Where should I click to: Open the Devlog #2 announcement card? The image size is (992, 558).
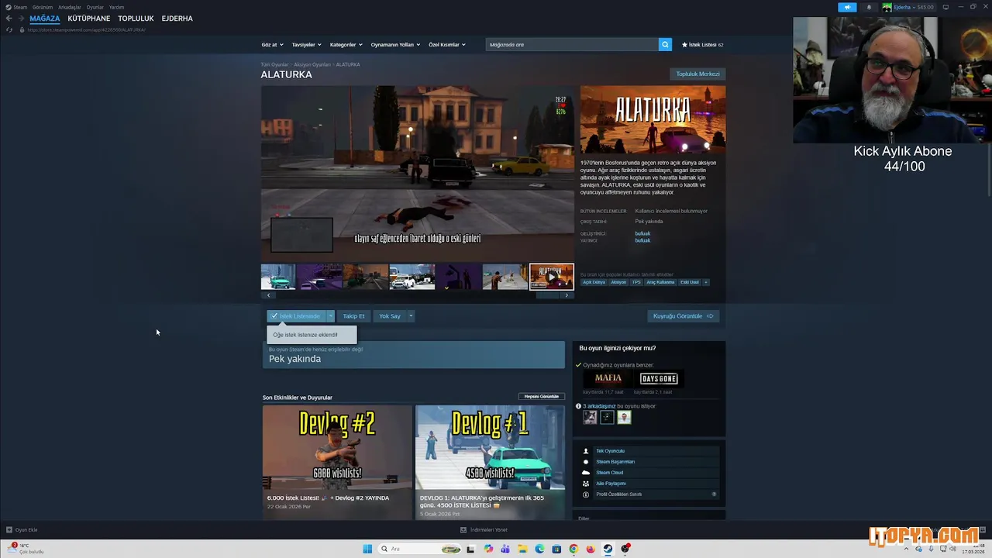click(x=337, y=462)
